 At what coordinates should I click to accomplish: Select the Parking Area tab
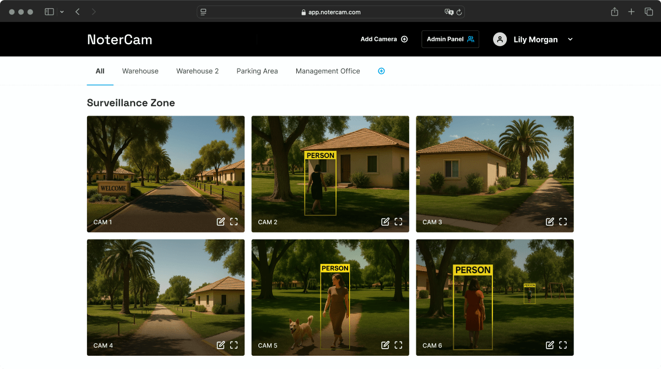pyautogui.click(x=257, y=70)
